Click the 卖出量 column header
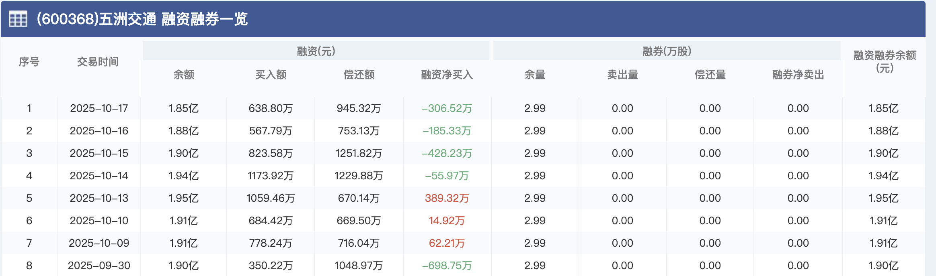 (622, 75)
